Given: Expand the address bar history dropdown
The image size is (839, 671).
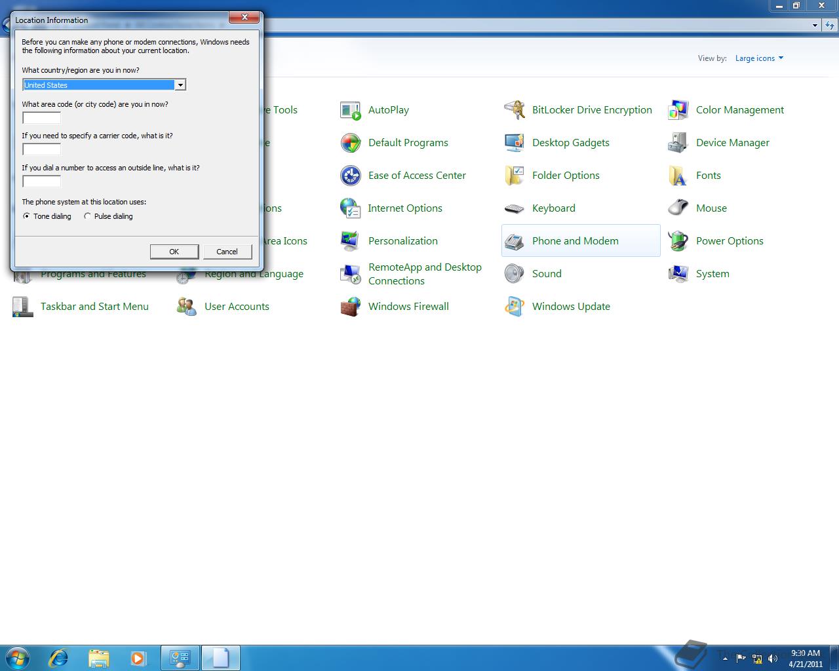Looking at the screenshot, I should coord(815,26).
